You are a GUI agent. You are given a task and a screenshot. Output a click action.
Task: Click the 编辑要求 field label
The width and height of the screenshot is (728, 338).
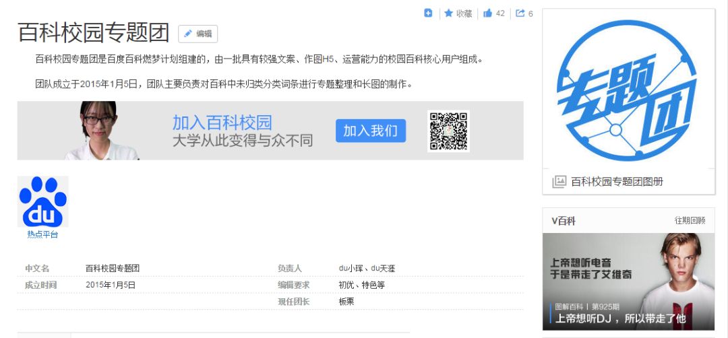(293, 285)
